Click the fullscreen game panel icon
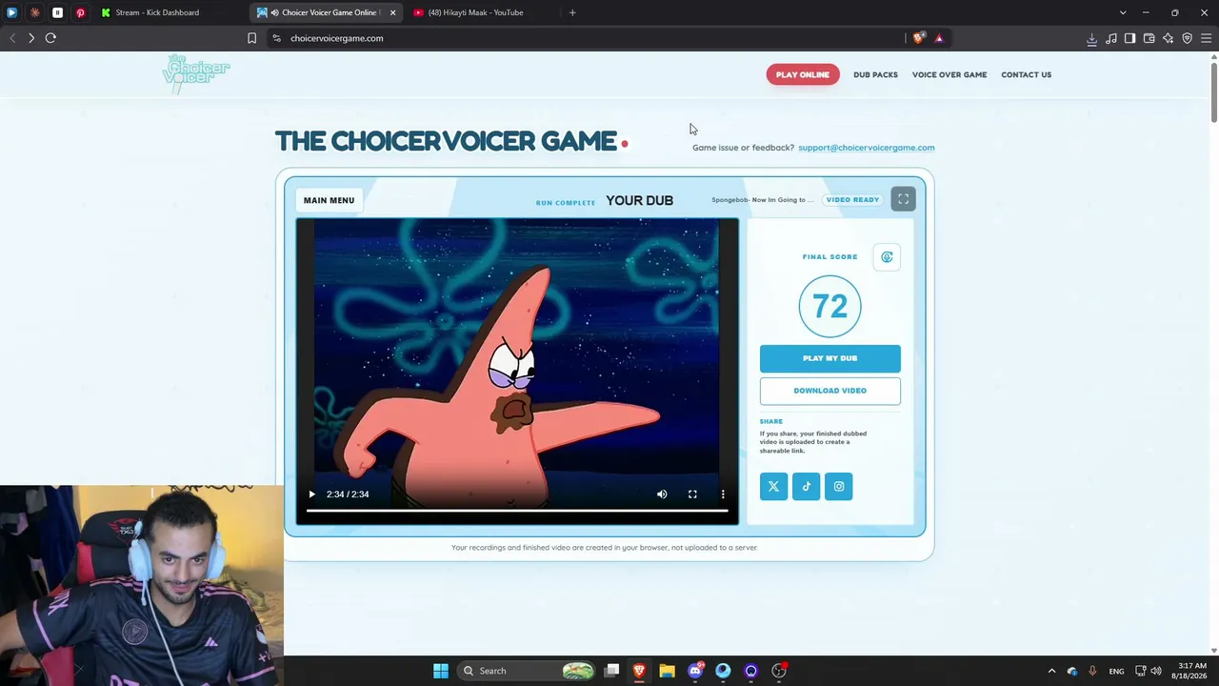 click(903, 199)
